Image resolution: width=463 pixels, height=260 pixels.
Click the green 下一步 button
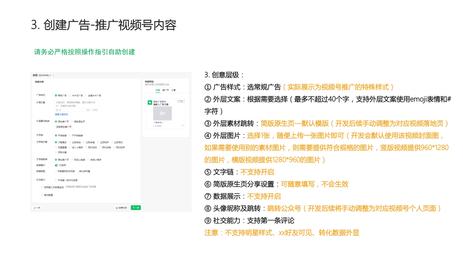point(136,208)
